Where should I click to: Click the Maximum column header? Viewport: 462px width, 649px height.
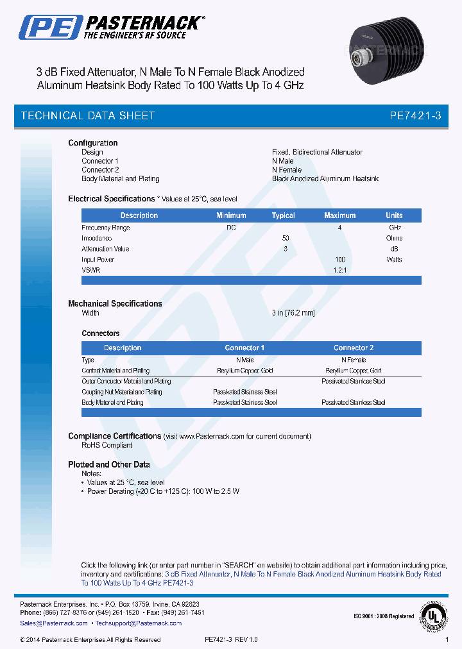click(340, 215)
